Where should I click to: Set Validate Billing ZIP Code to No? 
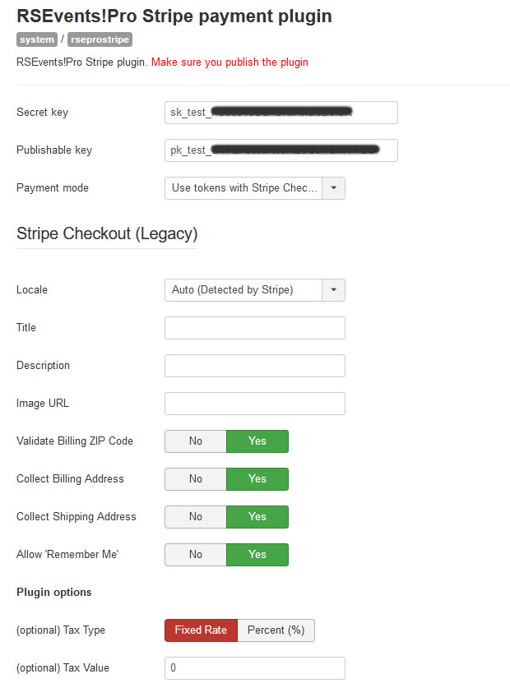[x=196, y=441]
